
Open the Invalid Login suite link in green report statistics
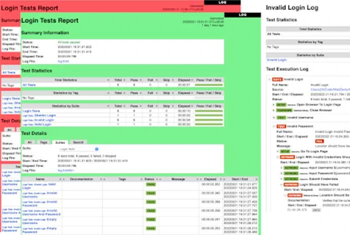point(44,120)
